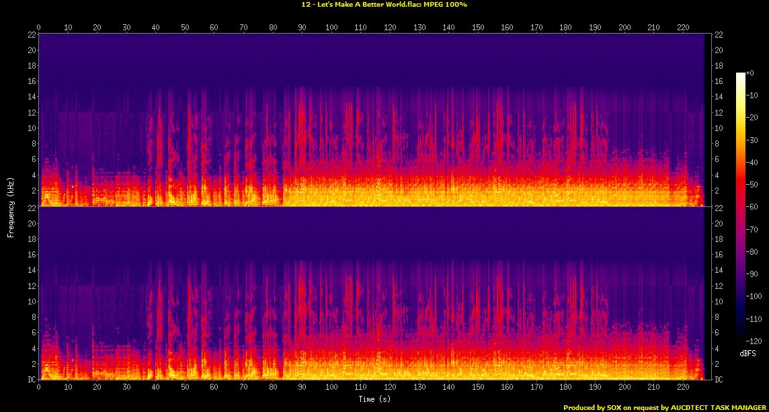The height and width of the screenshot is (412, 769).
Task: Click the 100 tick on the bottom time axis
Action: coord(331,388)
